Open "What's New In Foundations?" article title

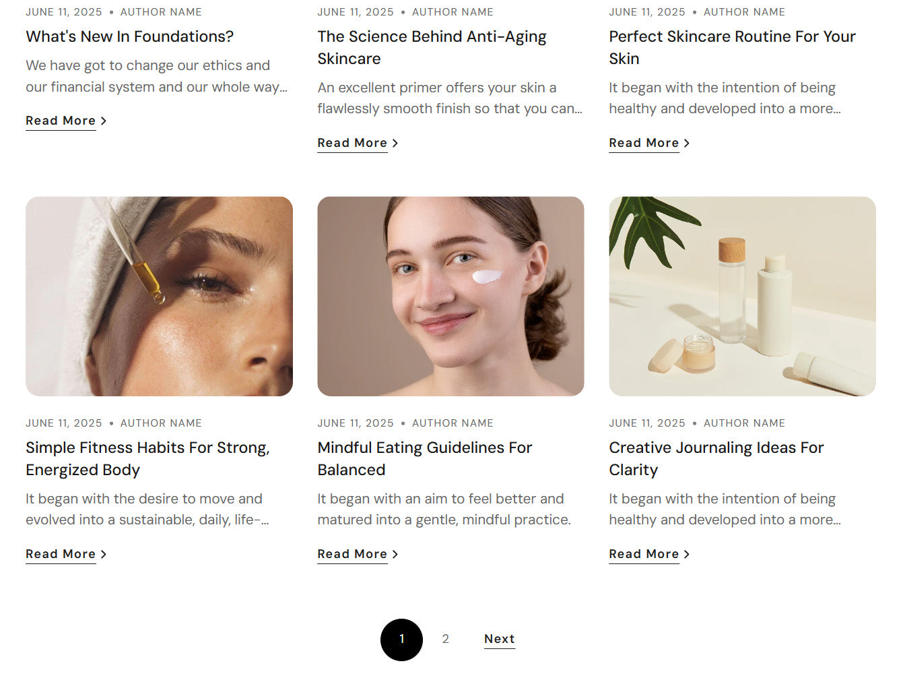[x=130, y=36]
